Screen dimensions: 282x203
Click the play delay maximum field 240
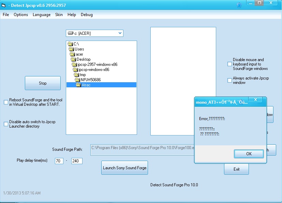[x=77, y=161]
